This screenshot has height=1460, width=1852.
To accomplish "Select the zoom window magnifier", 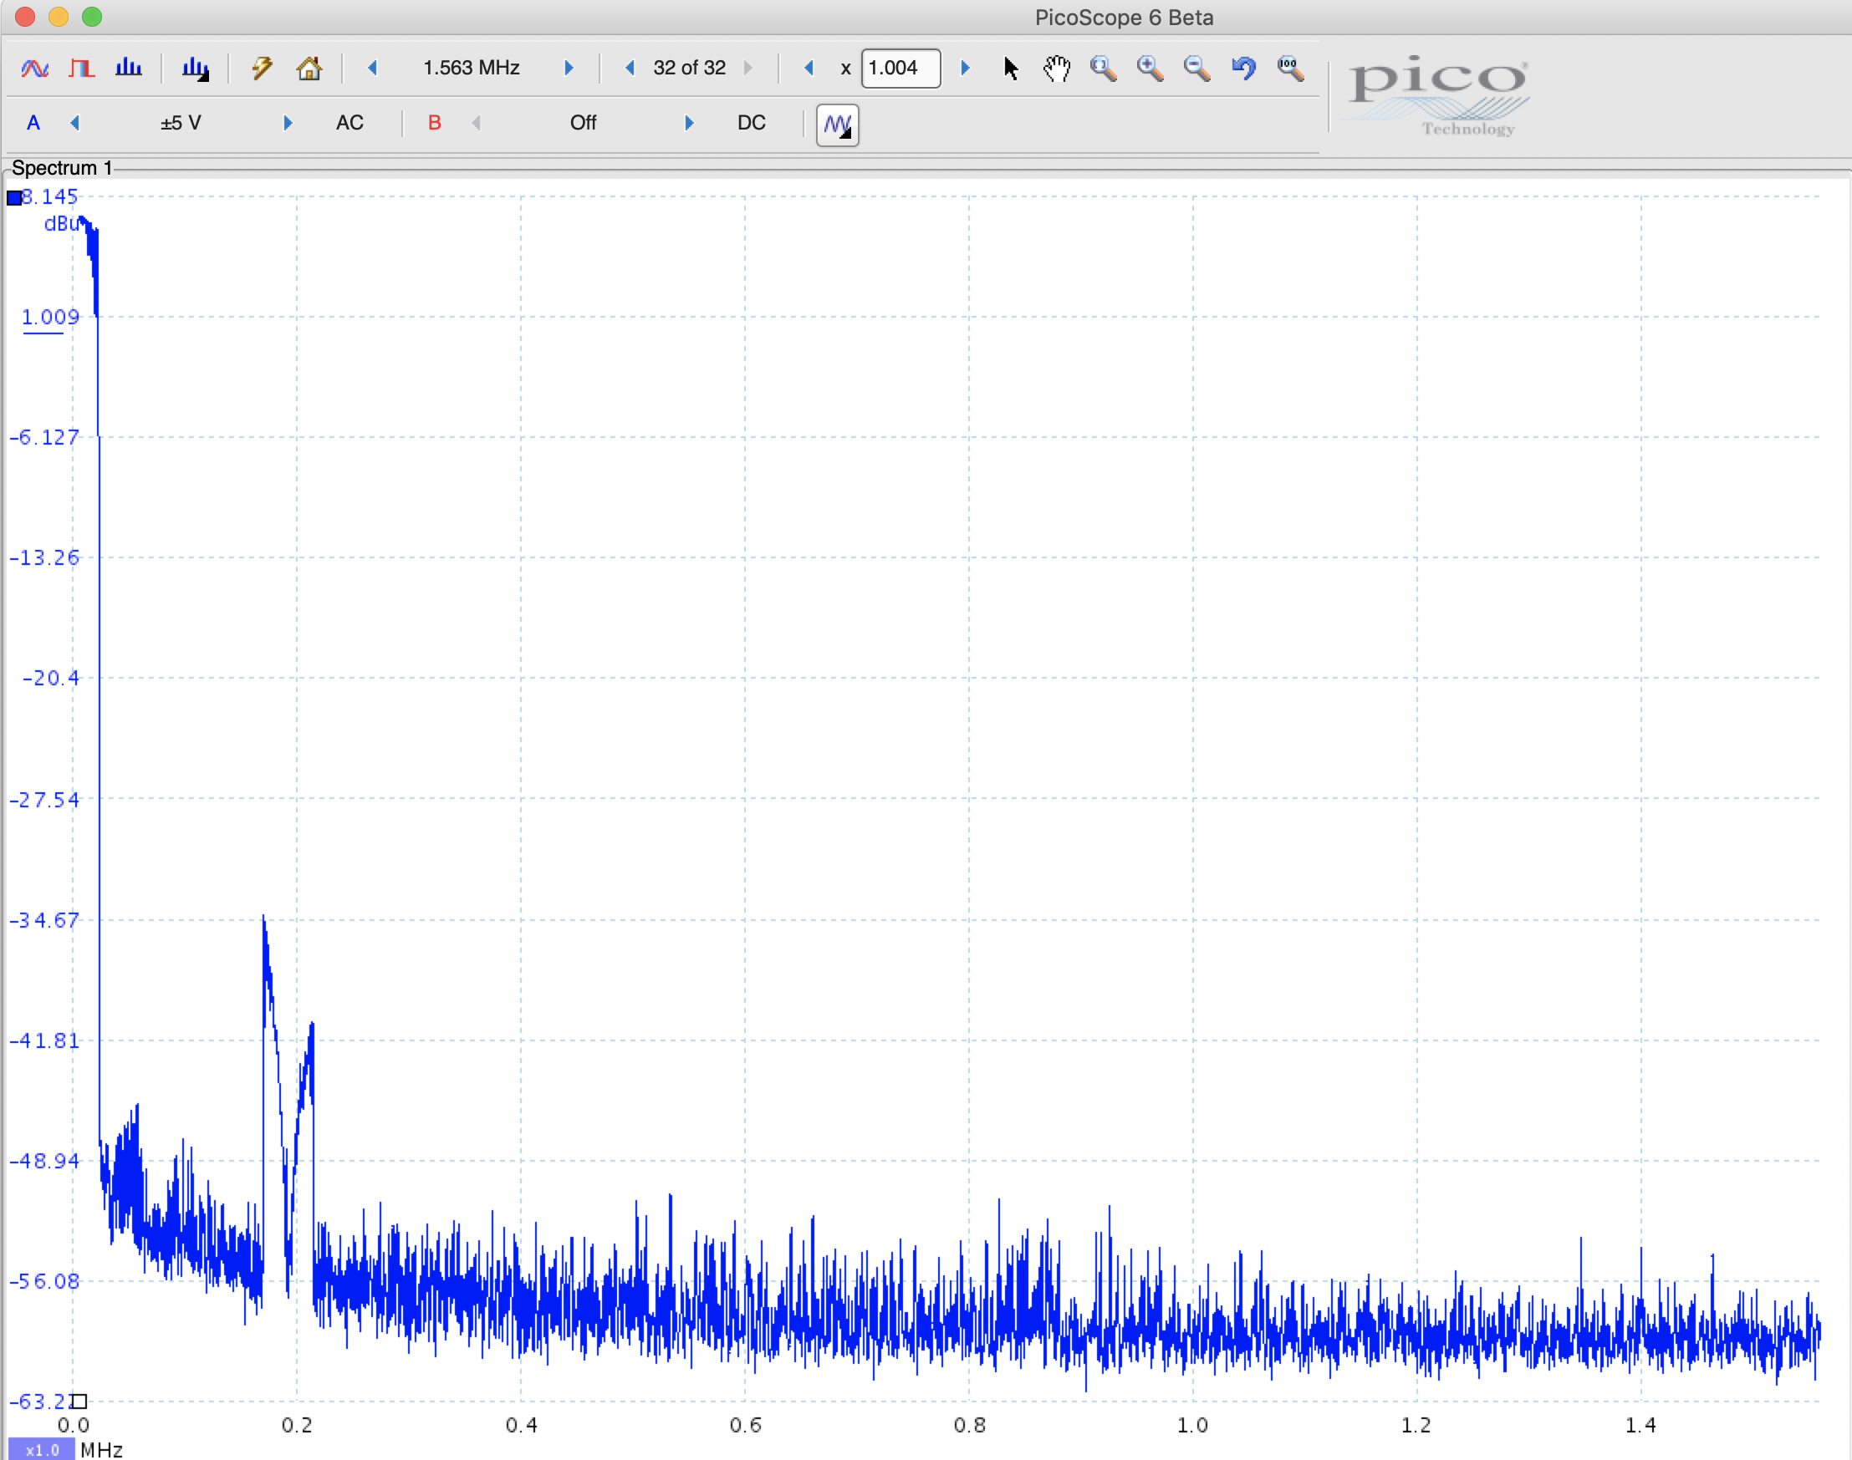I will point(1103,69).
